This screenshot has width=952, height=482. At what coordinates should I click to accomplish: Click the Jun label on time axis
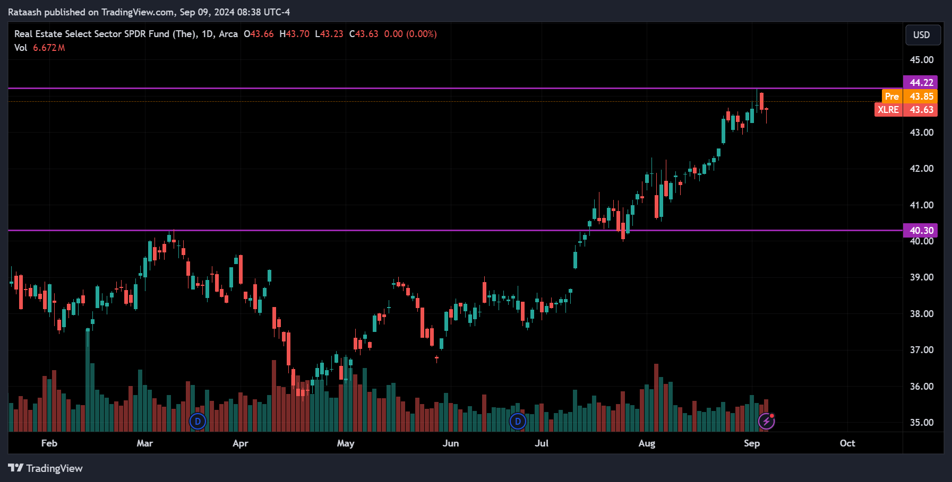tap(451, 443)
